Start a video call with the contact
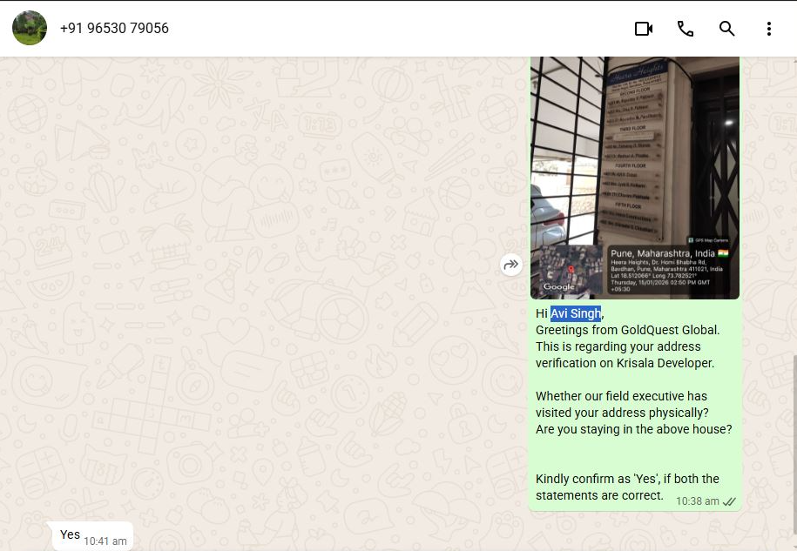This screenshot has height=551, width=797. [644, 29]
